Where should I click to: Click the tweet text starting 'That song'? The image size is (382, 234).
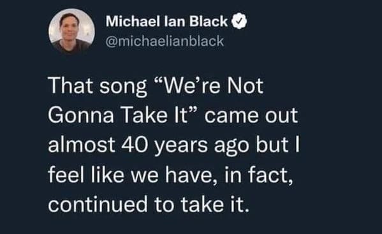pos(173,145)
